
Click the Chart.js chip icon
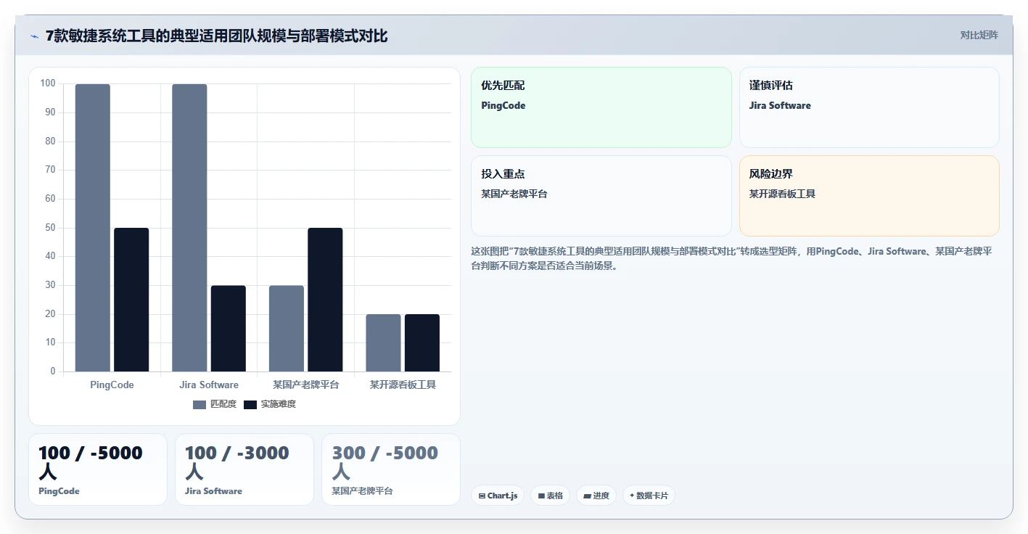click(482, 496)
